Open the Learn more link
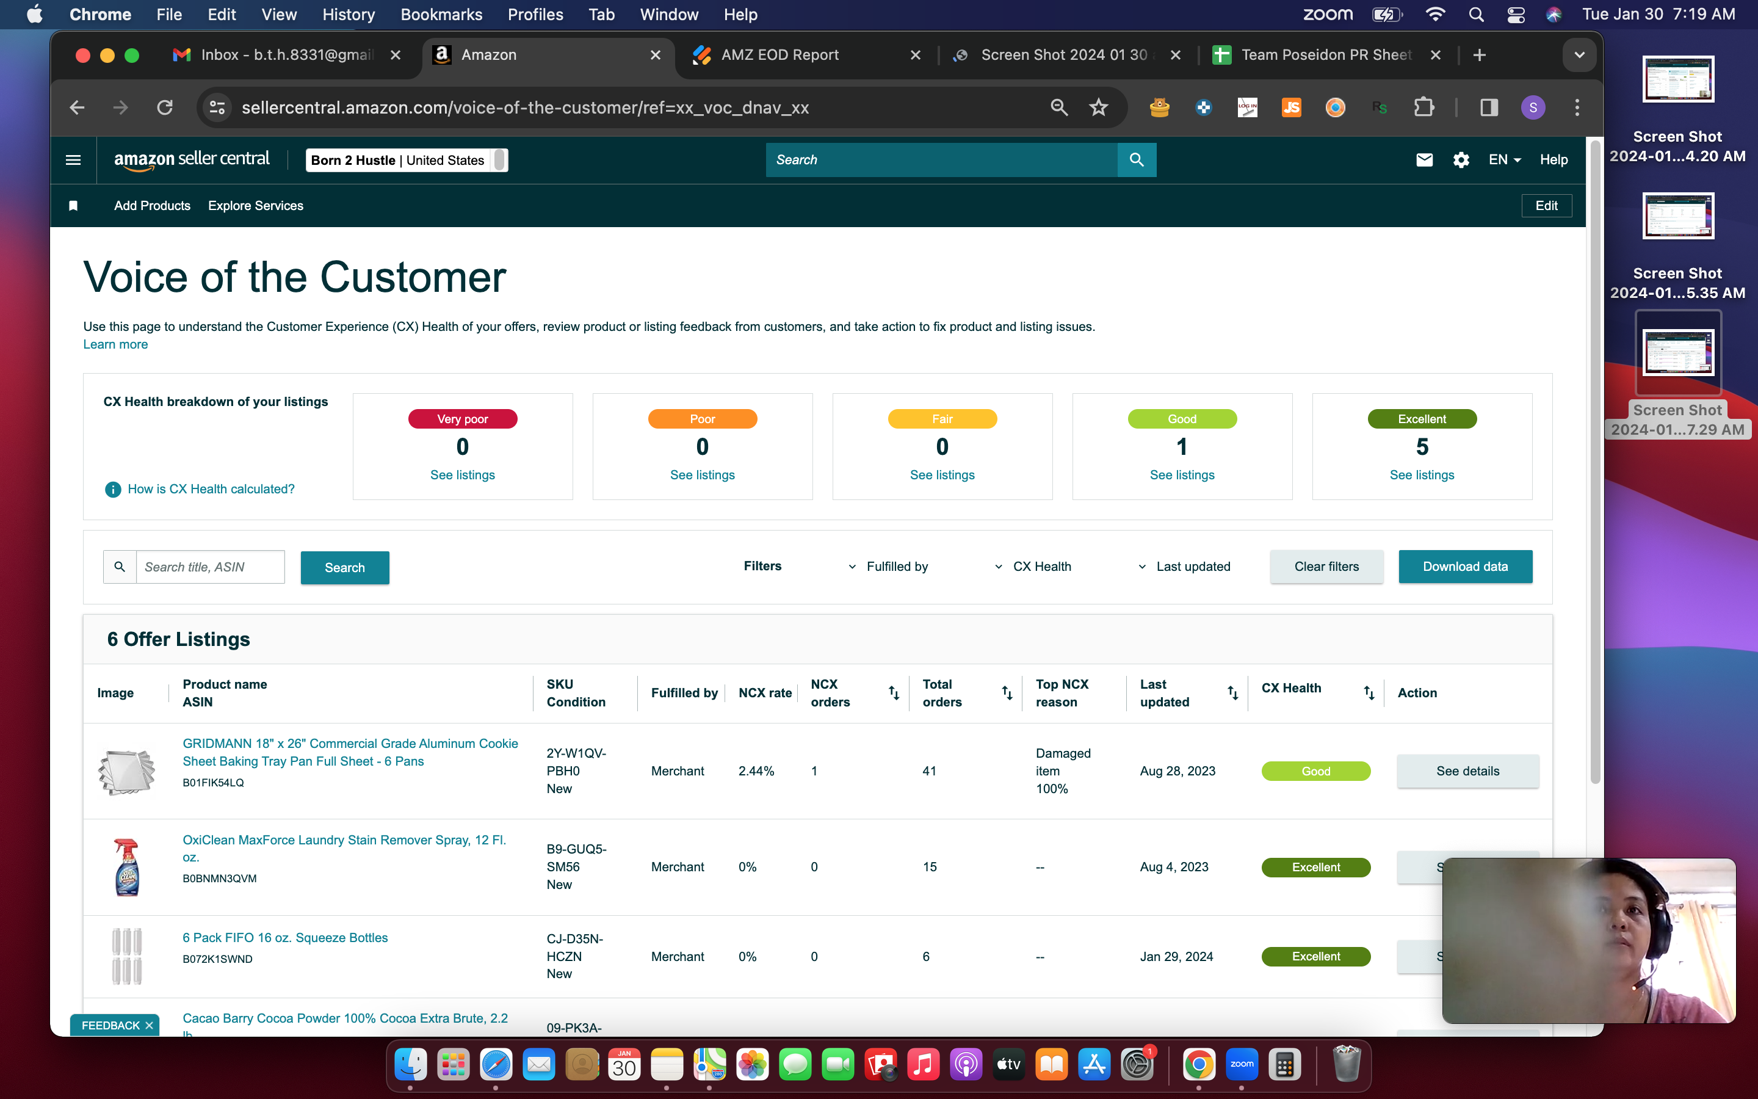1758x1099 pixels. point(115,344)
